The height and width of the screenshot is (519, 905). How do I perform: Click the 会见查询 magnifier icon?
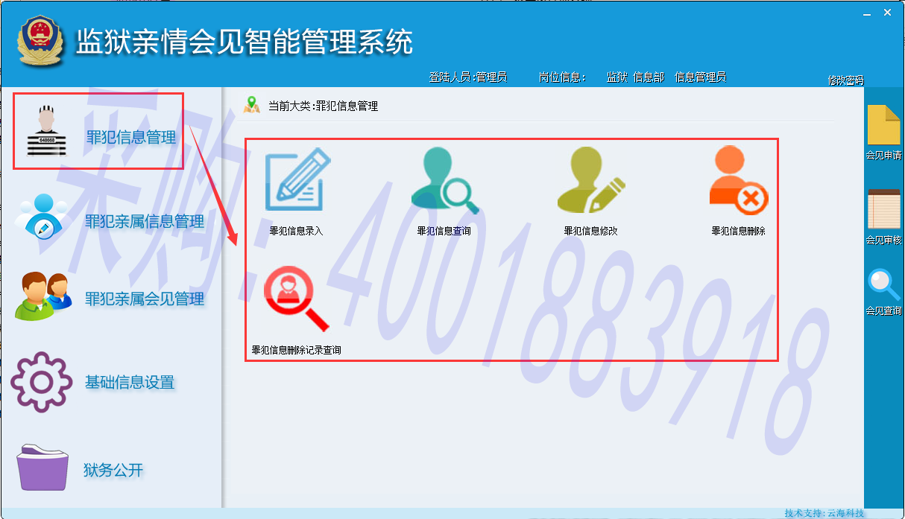coord(883,286)
